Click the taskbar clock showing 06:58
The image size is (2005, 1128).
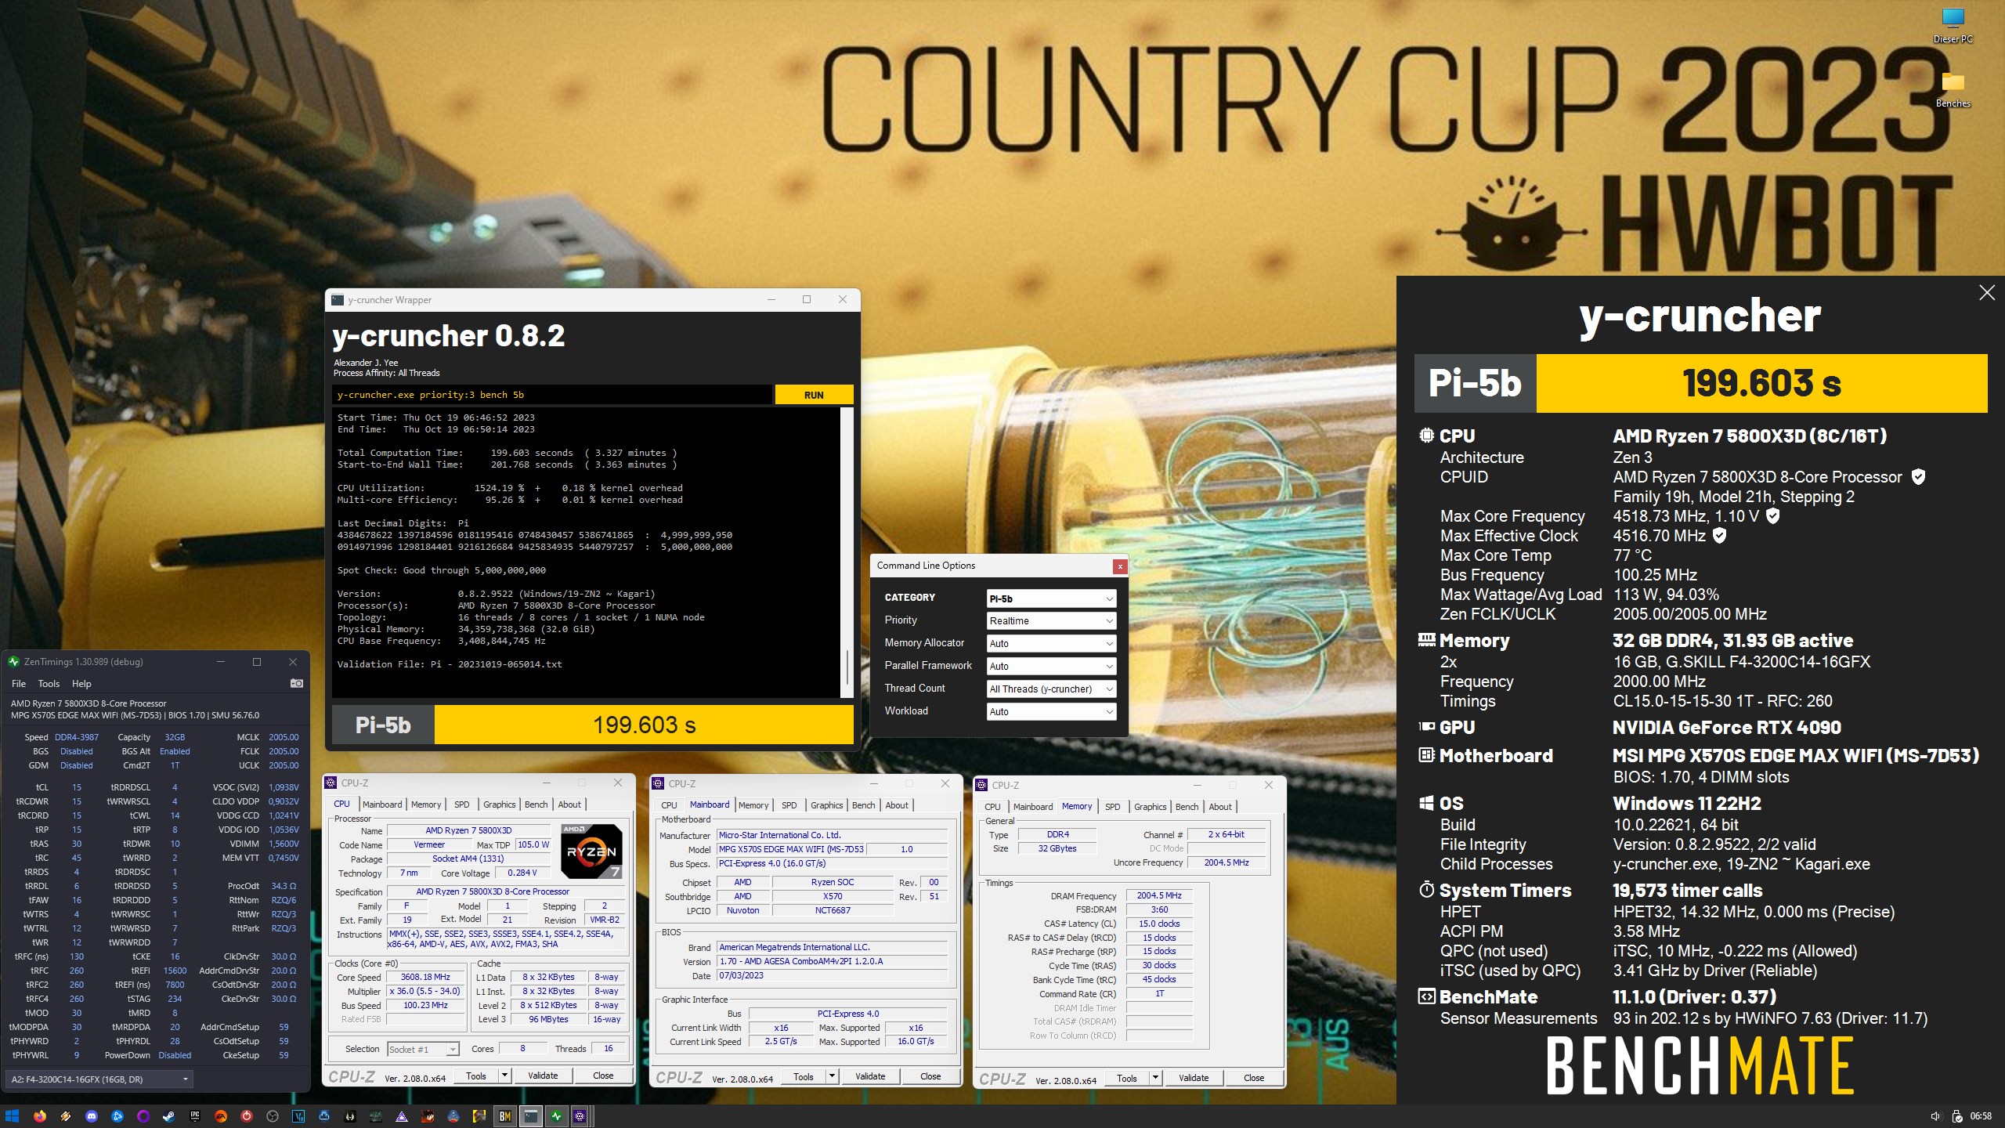(1981, 1116)
